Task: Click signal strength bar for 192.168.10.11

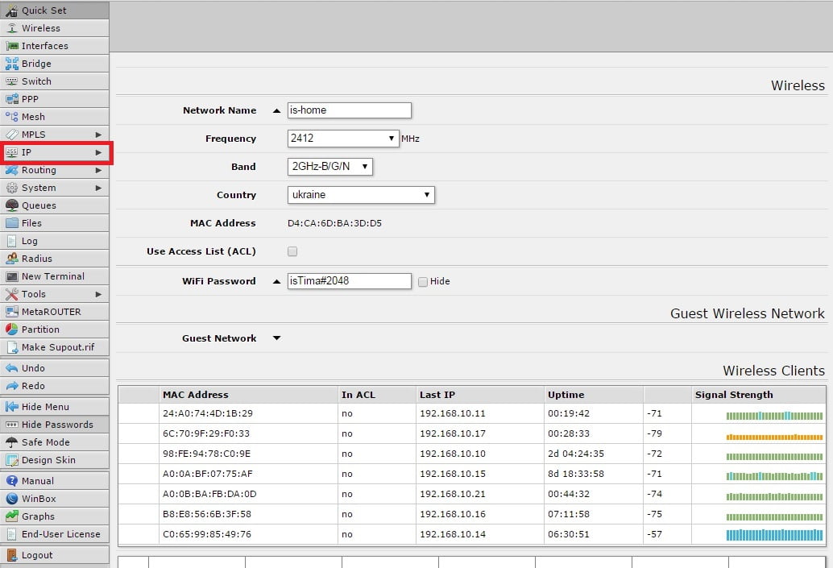Action: click(x=774, y=416)
